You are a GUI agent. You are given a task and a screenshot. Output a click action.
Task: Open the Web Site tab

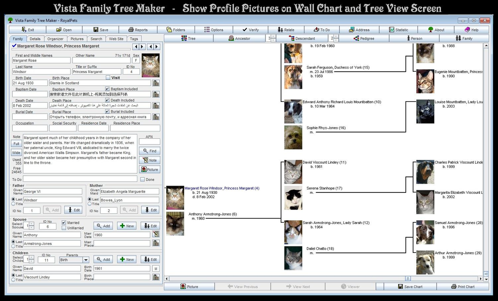[116, 39]
